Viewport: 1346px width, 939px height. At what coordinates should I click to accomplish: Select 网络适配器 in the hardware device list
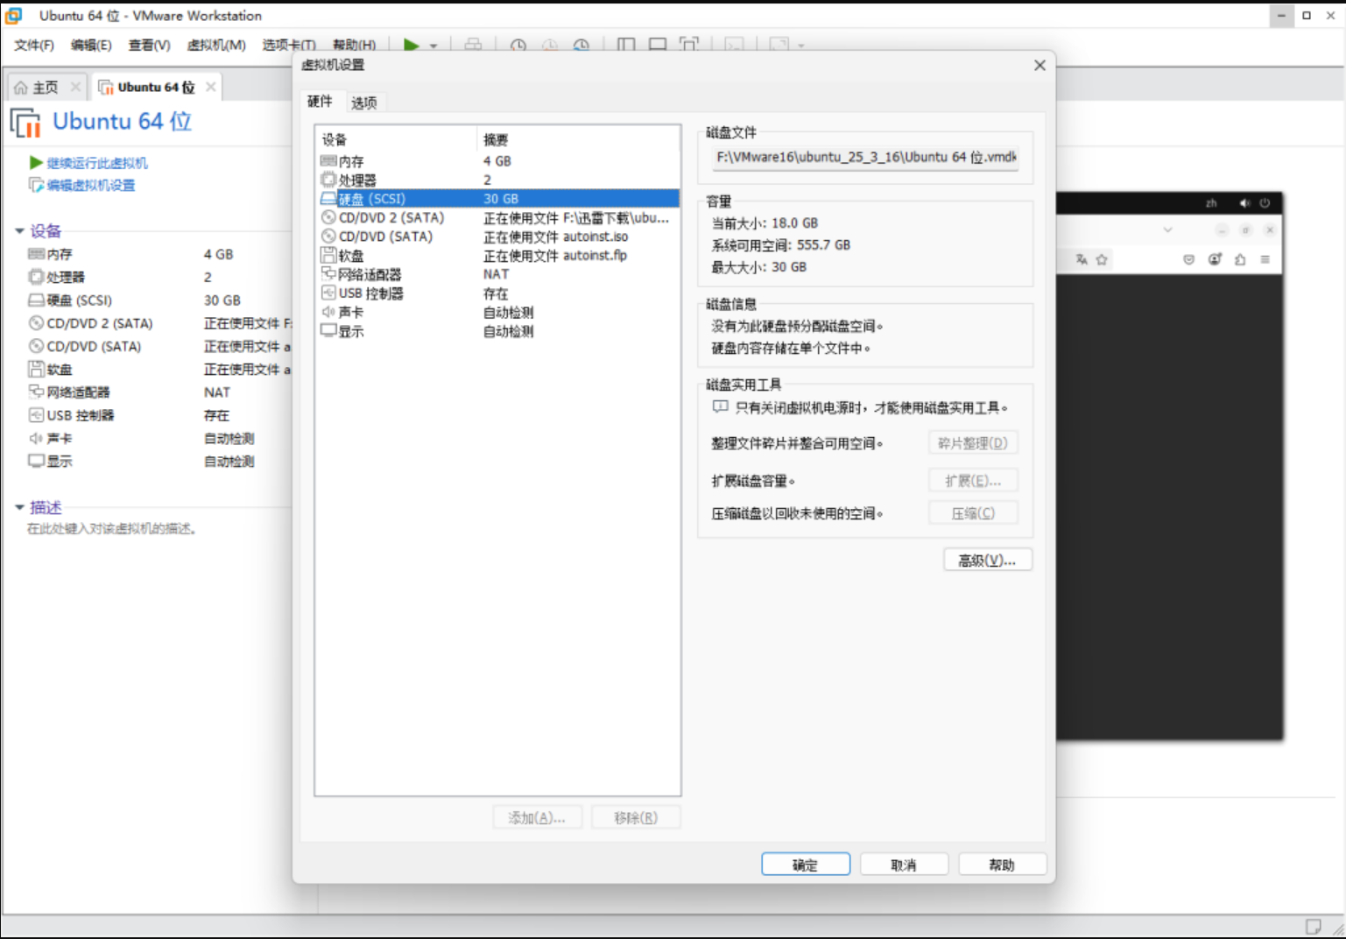coord(370,274)
